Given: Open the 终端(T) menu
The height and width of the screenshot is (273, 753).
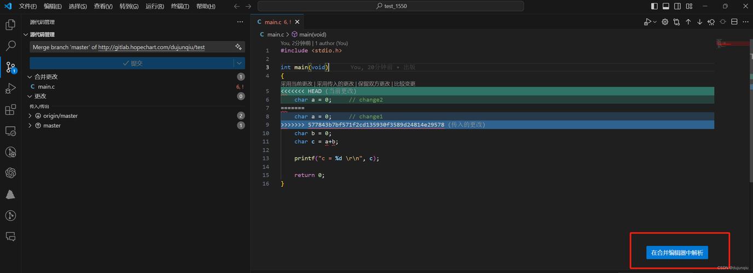Looking at the screenshot, I should click(179, 7).
